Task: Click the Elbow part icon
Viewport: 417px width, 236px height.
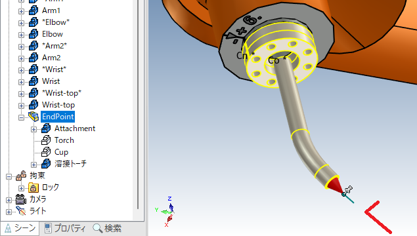Action: point(33,34)
